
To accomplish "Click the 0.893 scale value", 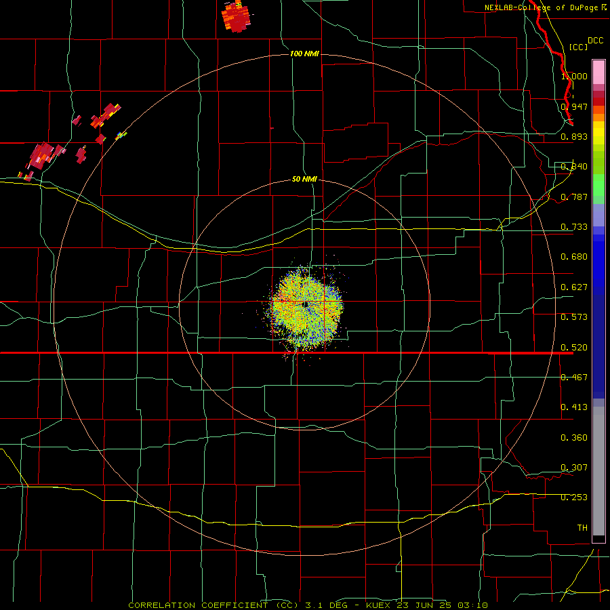I will 574,136.
